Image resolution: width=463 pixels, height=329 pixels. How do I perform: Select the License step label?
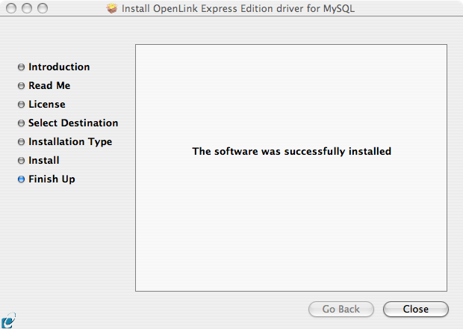[47, 104]
